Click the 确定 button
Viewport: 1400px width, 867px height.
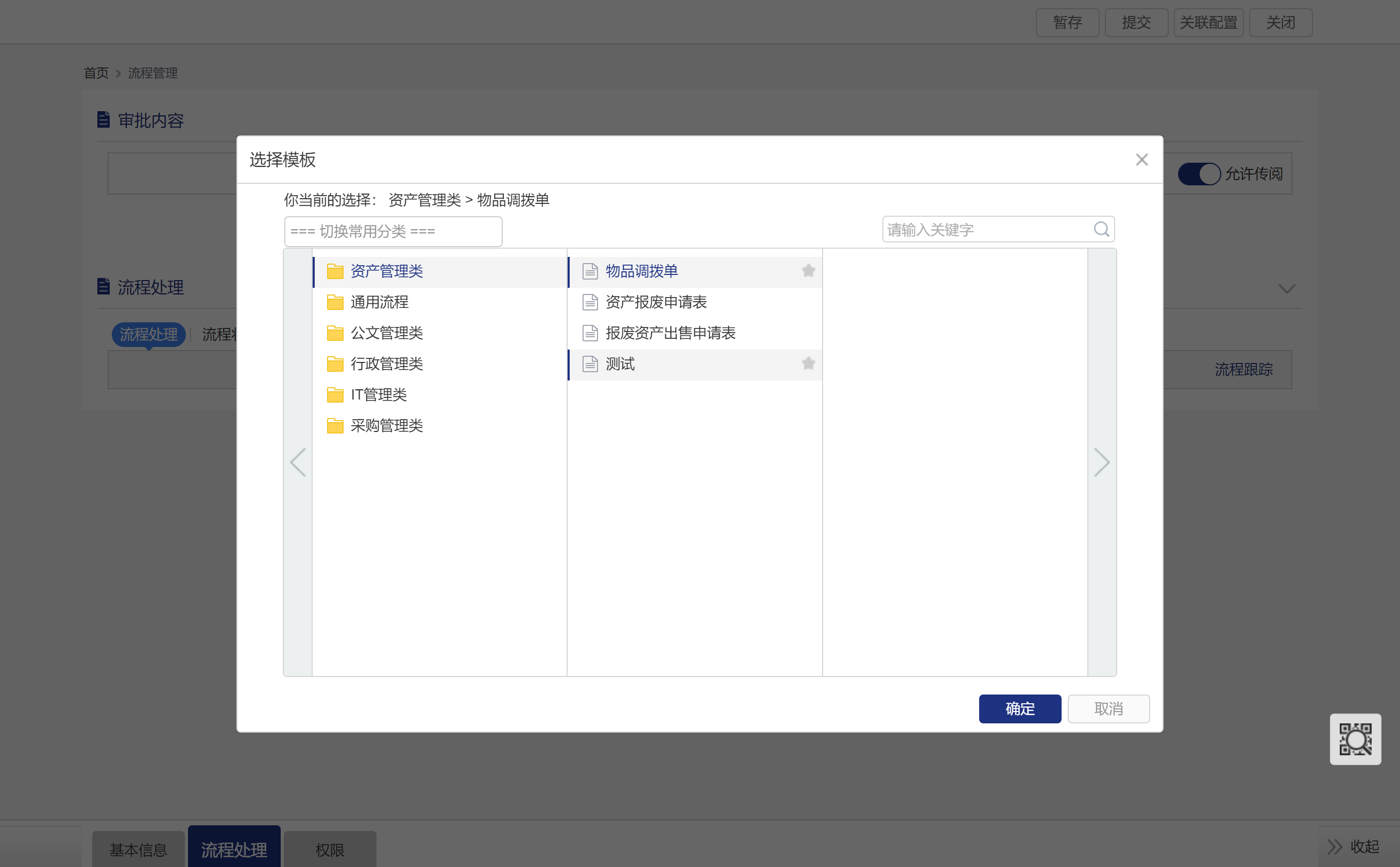tap(1019, 709)
